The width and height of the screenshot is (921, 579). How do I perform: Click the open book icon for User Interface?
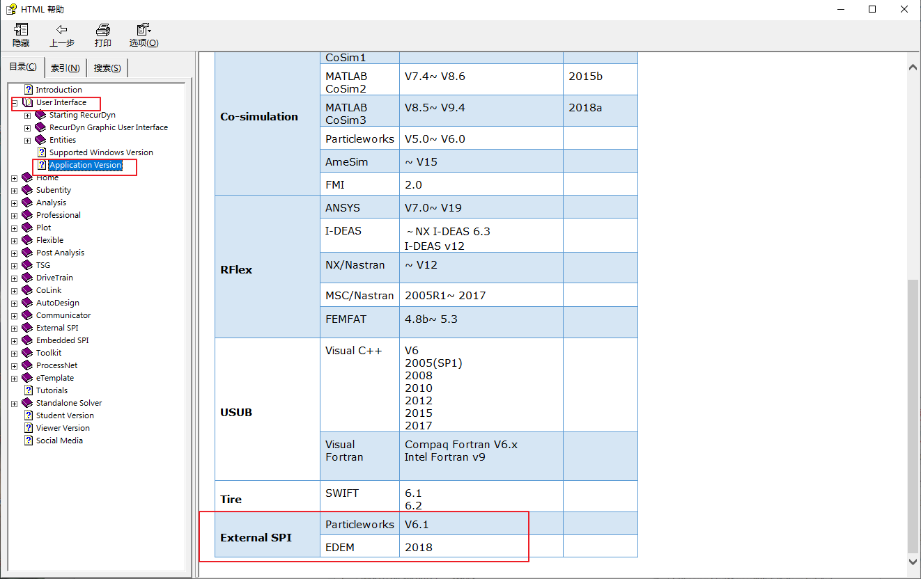coord(28,102)
